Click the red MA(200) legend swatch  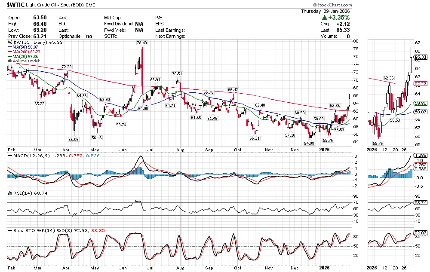pyautogui.click(x=9, y=52)
